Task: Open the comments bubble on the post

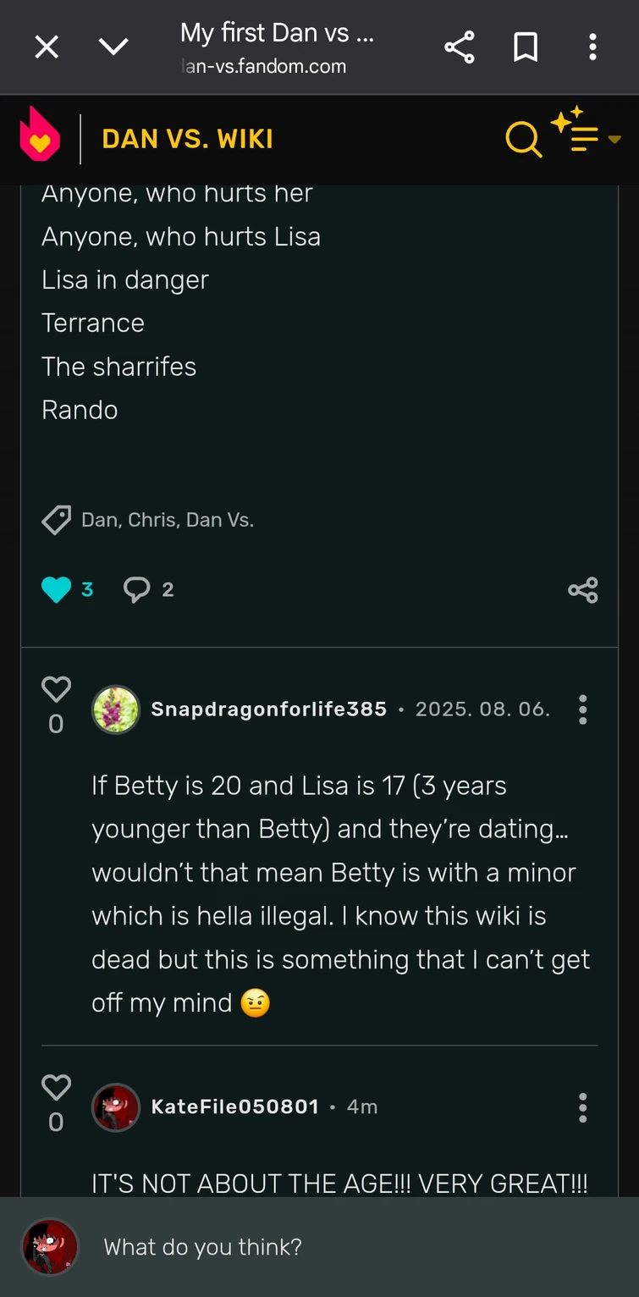Action: [x=137, y=589]
